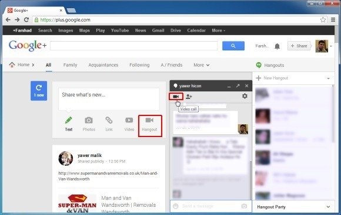
Task: Open the More menu in Google bar
Action: (218, 30)
